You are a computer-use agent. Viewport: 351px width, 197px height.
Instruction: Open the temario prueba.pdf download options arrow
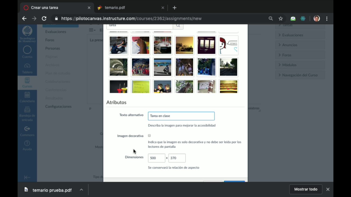(81, 190)
